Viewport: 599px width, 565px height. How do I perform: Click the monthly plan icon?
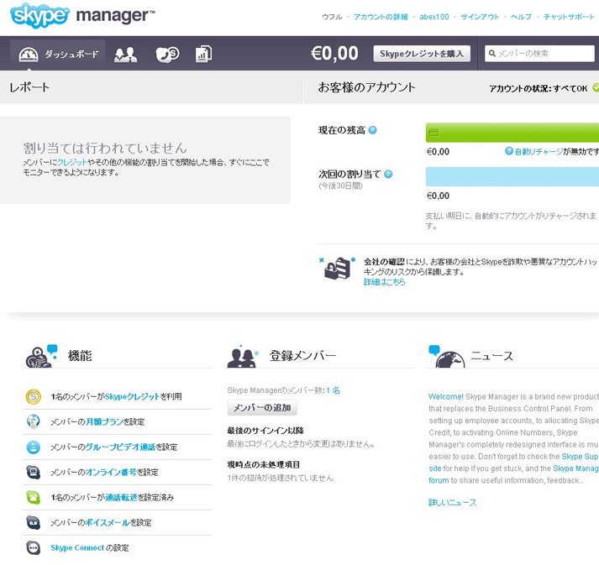(34, 421)
